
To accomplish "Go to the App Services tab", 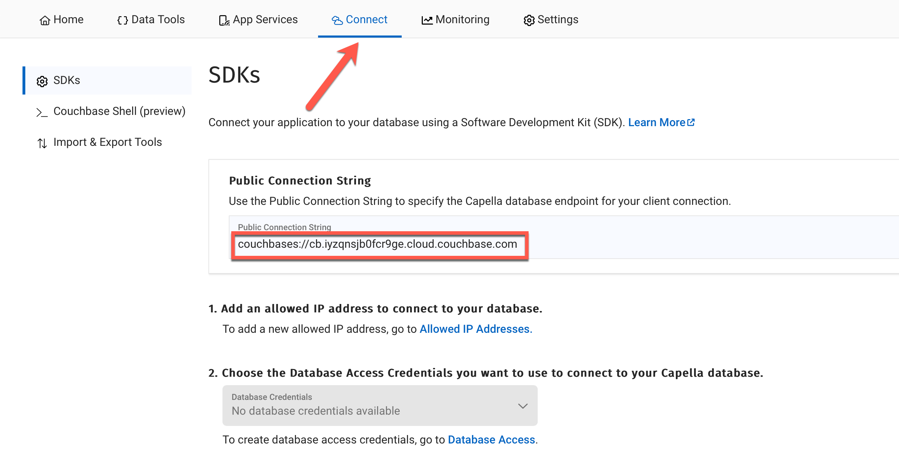I will (x=258, y=19).
